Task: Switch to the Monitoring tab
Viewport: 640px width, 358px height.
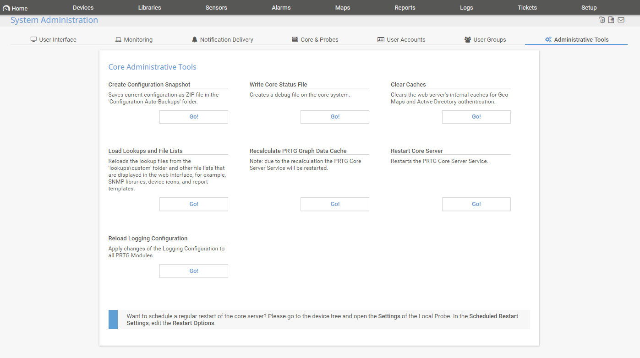Action: [x=134, y=39]
